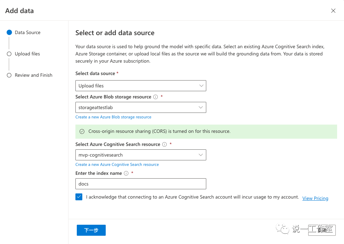This screenshot has height=244, width=344.
Task: Close the Add data dialog
Action: [333, 11]
